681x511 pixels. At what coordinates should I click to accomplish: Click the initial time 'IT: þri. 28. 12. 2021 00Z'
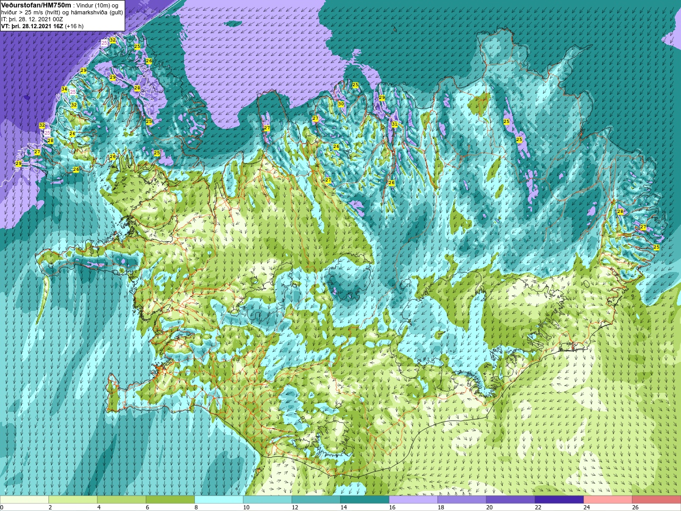pyautogui.click(x=32, y=19)
